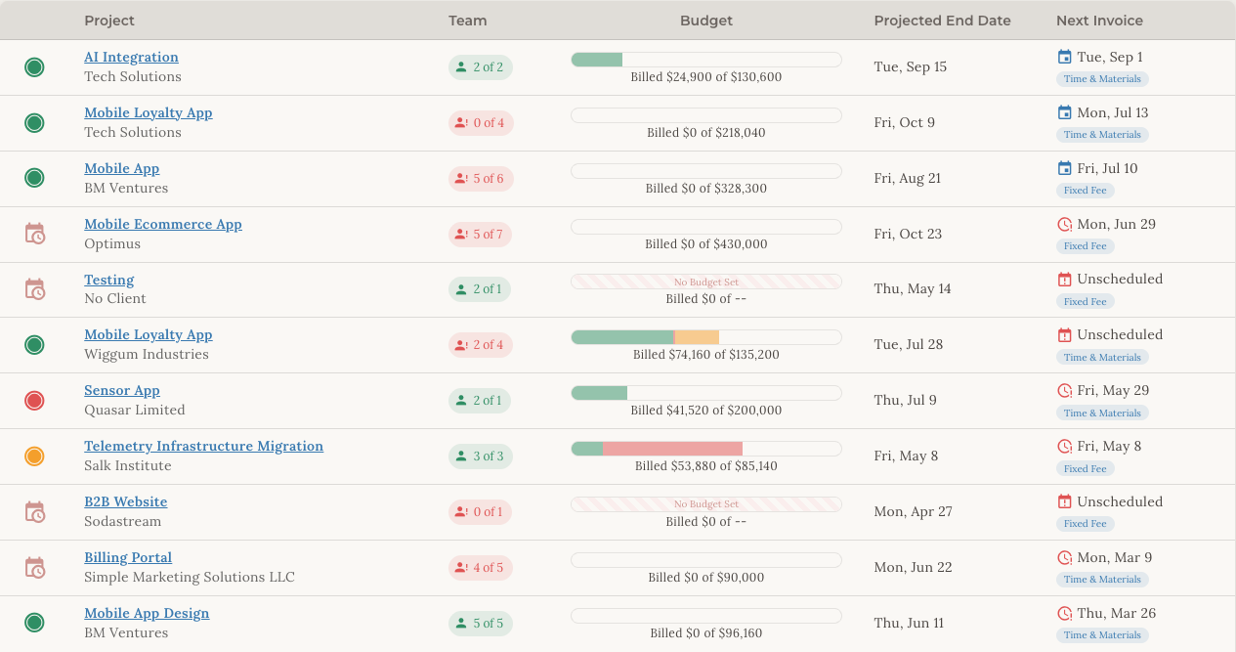Screen dimensions: 1236x652
Task: Sort by the Project column header
Action: tap(109, 21)
